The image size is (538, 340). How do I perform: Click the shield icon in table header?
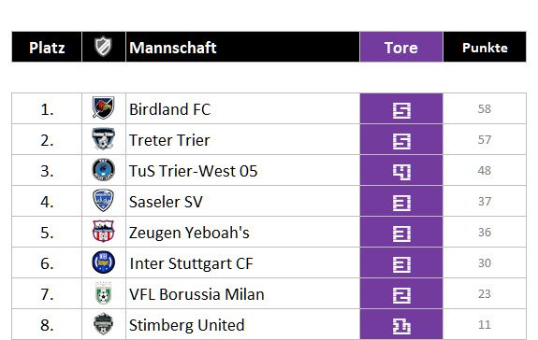[x=103, y=47]
